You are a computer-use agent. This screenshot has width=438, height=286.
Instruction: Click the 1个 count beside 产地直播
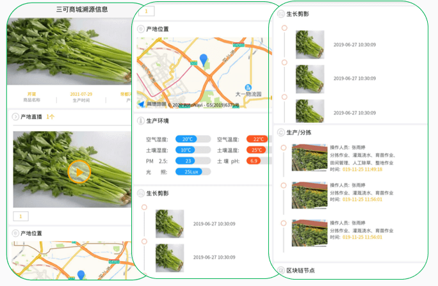tap(51, 116)
